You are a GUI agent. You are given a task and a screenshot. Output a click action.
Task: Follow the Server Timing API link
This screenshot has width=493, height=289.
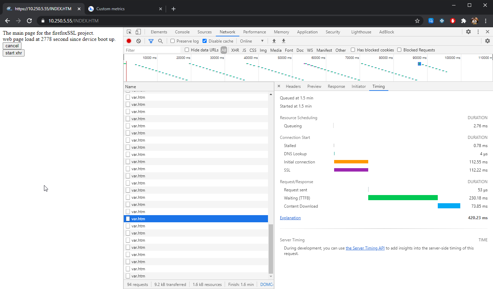[x=365, y=248]
